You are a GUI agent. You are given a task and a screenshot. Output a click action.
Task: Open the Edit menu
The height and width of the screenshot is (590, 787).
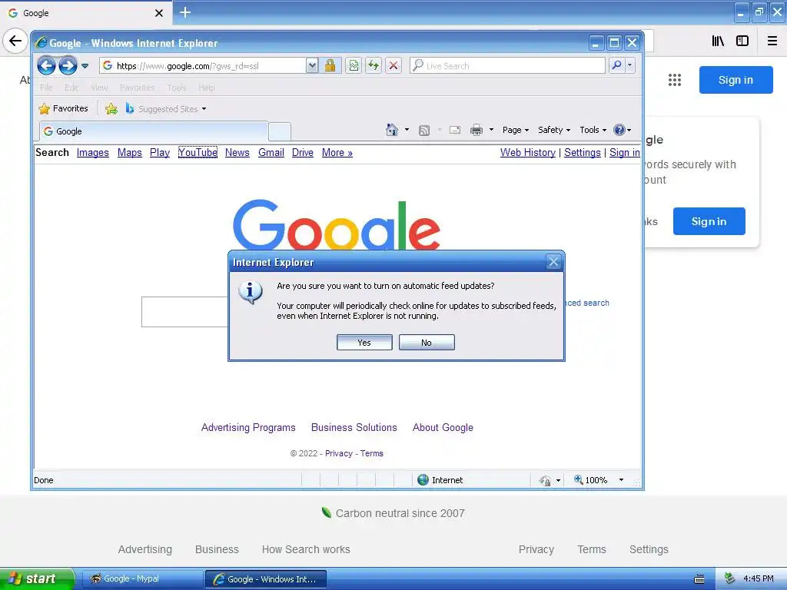pyautogui.click(x=71, y=88)
